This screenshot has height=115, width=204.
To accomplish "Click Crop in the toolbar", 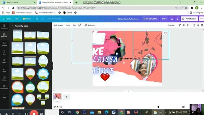I will point(68,25).
